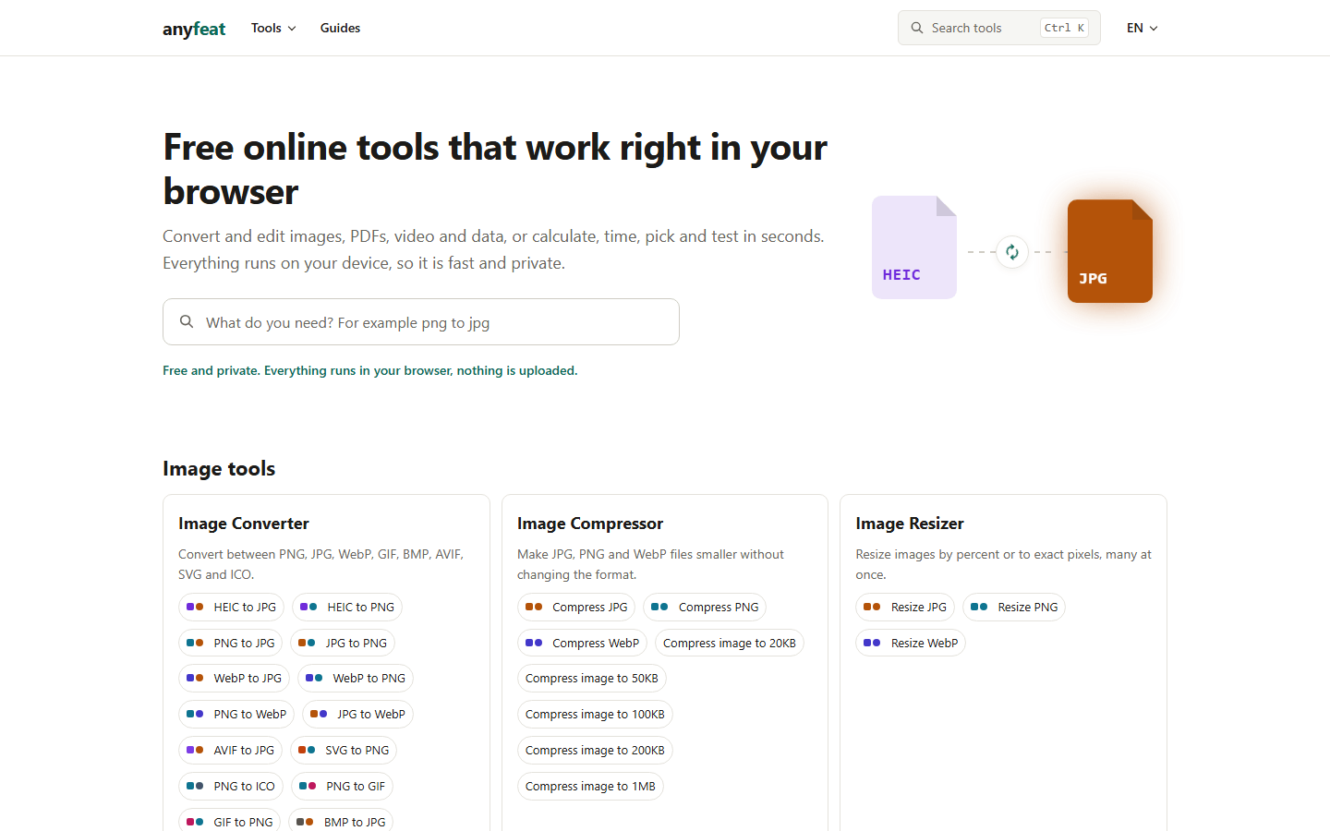The image size is (1330, 831).
Task: Expand the EN language selector
Action: [1143, 28]
